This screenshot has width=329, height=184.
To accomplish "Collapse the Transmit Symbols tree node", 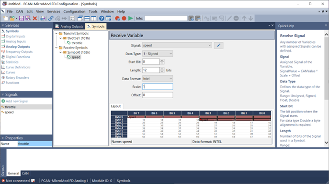I will click(56, 33).
